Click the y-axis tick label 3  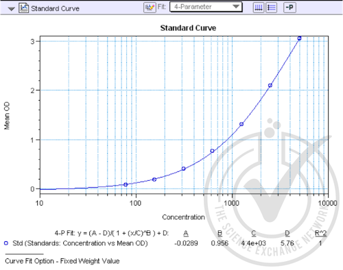(x=32, y=42)
